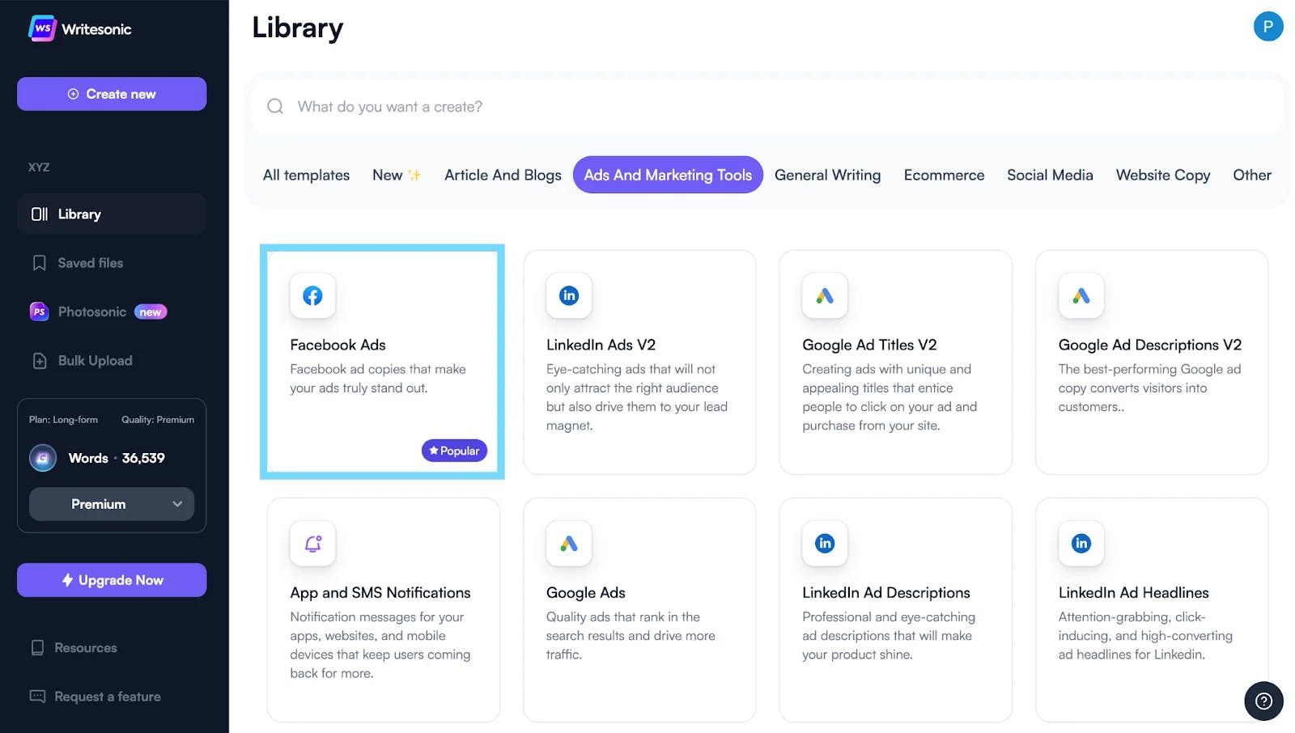Expand the Premium plan dropdown
1295x733 pixels.
[111, 504]
